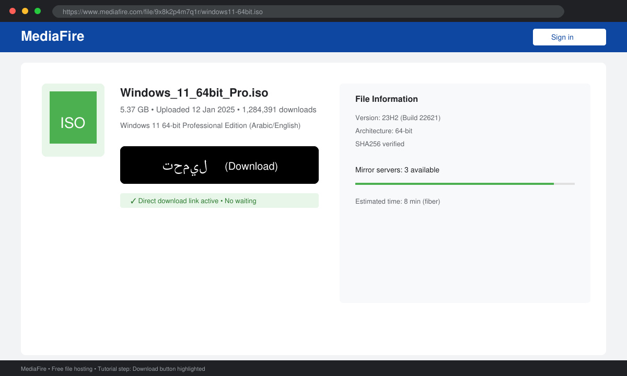Click the "Version: 23H2 (Build 22621)" text
Screen dimensions: 627x376
click(x=398, y=118)
